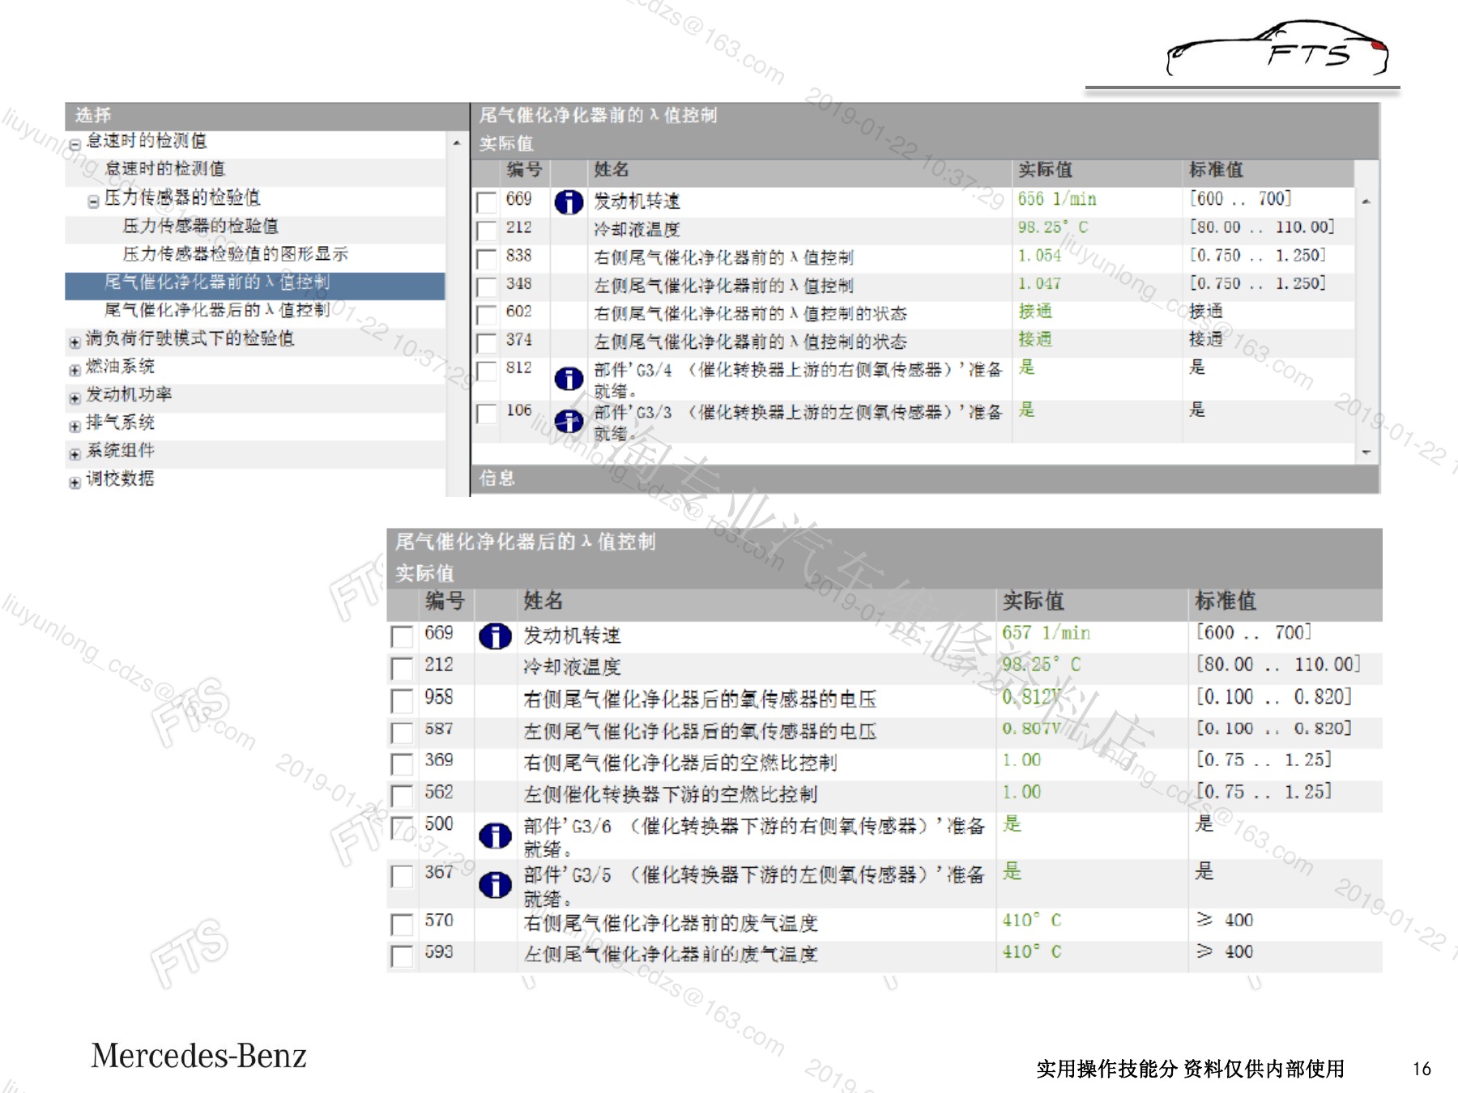Click value 1.047 for left lambda control
This screenshot has height=1093, width=1458.
1039,284
